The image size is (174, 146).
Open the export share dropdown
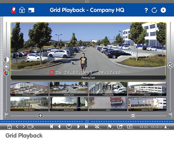pos(120,127)
